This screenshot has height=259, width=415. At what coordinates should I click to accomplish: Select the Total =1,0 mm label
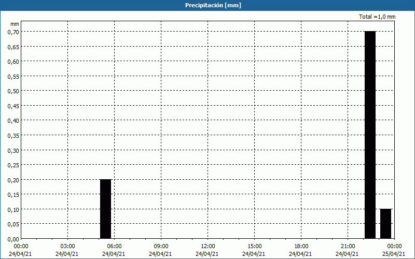[377, 17]
